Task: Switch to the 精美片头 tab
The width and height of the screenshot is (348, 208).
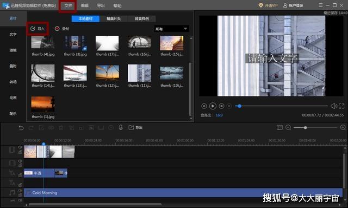Action: [x=114, y=19]
